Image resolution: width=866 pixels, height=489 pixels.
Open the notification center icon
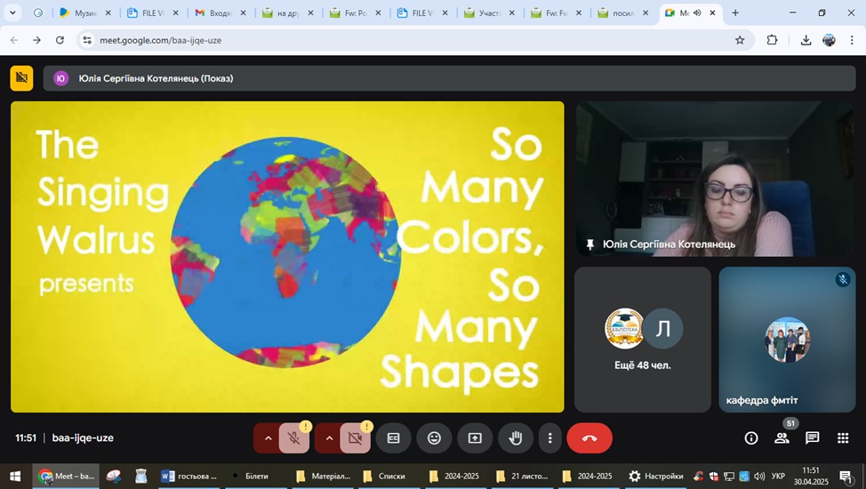tap(846, 476)
